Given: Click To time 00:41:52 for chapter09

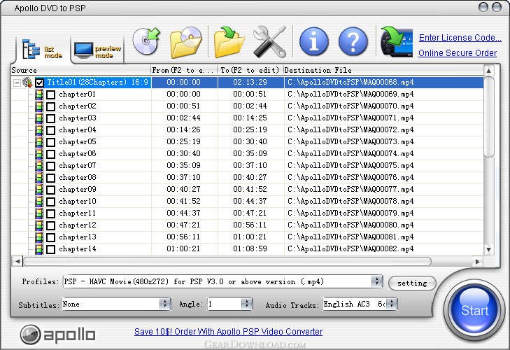Looking at the screenshot, I should click(250, 189).
